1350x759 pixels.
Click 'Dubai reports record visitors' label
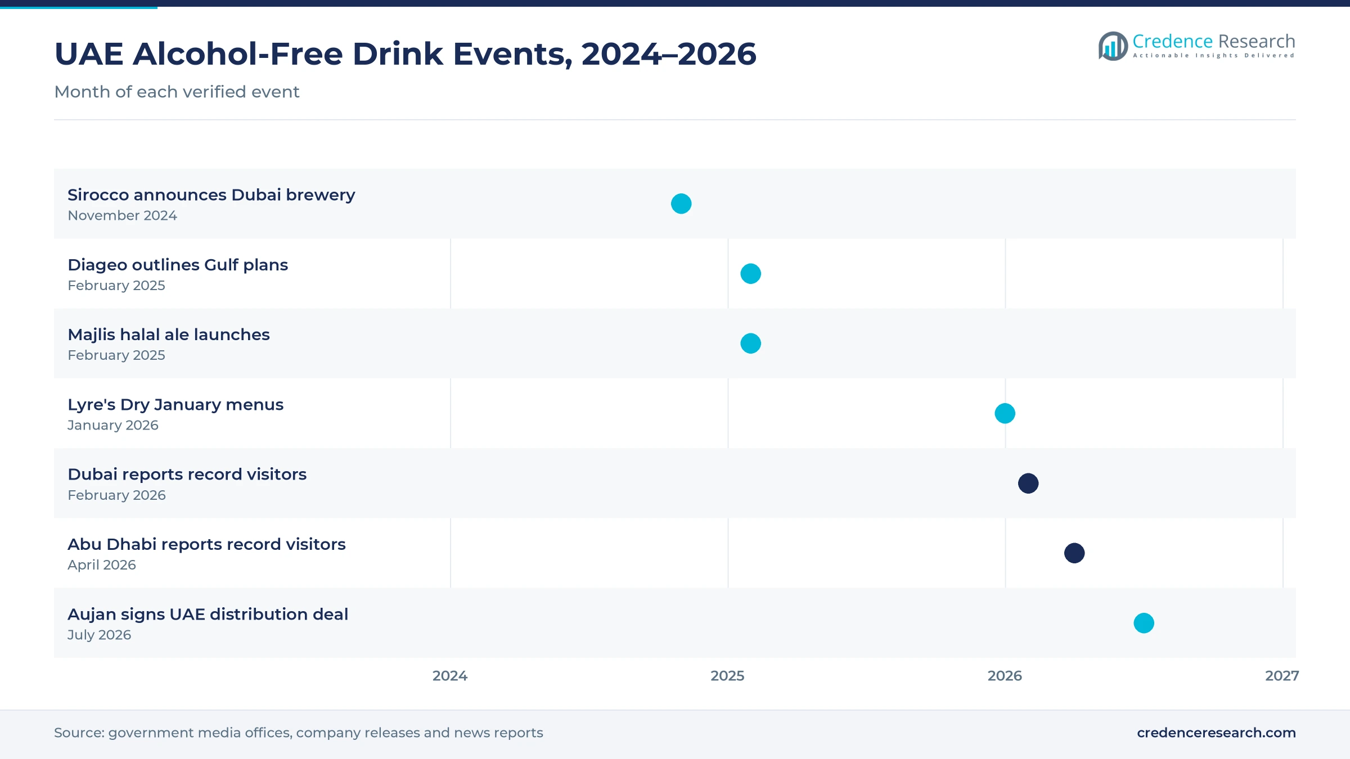pos(187,475)
